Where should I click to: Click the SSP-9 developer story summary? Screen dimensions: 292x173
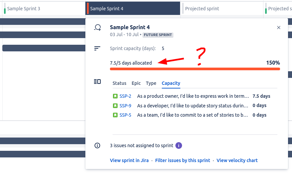click(193, 106)
